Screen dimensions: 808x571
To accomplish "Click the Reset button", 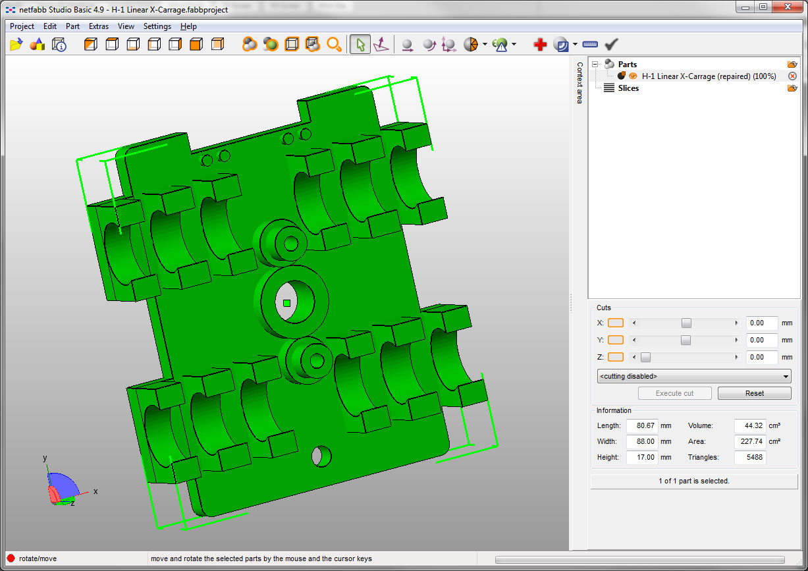I will tap(754, 393).
